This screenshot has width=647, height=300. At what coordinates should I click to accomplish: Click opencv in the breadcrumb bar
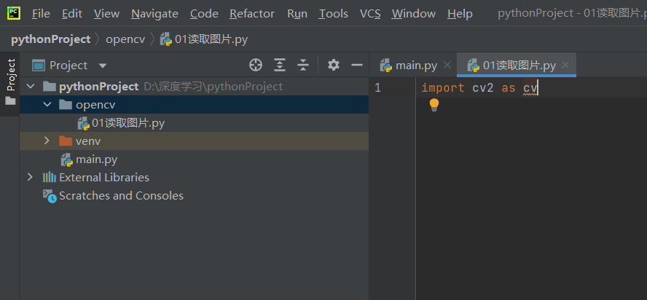125,39
